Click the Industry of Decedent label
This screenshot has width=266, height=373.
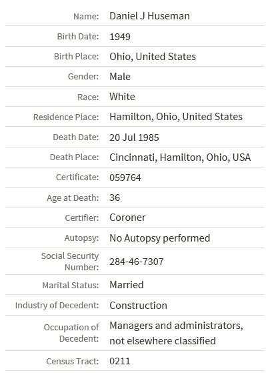coord(57,306)
